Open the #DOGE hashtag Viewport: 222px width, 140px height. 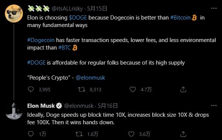pyautogui.click(x=36, y=63)
